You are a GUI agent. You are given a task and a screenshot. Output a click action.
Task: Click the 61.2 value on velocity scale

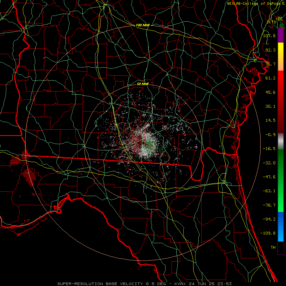coord(270,78)
